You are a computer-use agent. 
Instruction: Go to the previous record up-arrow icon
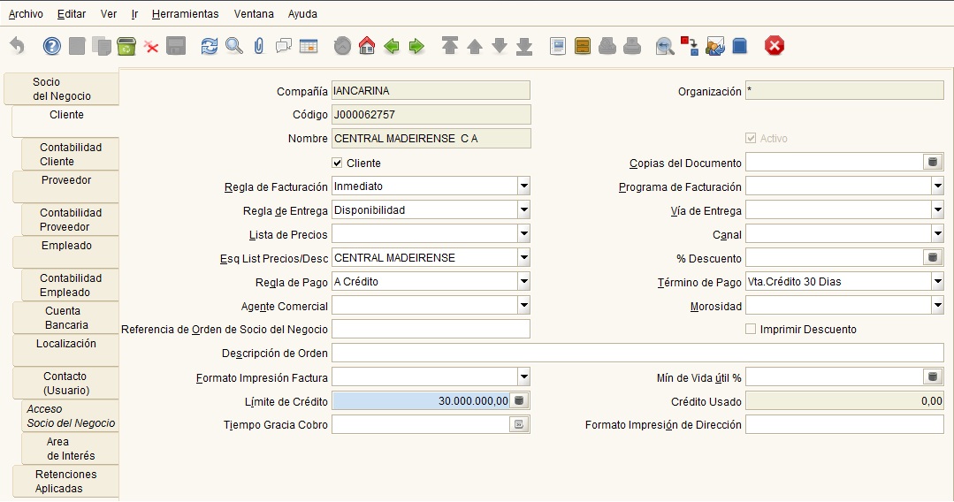click(x=475, y=46)
